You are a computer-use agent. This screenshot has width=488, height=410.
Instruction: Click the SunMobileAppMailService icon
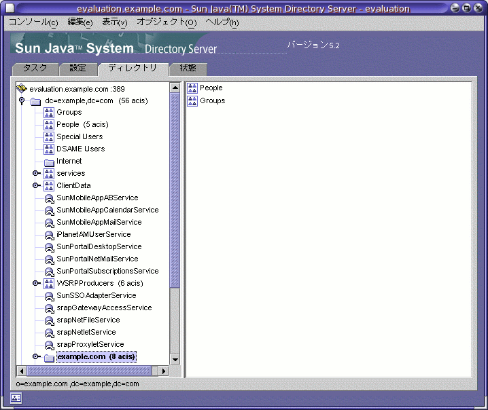click(49, 223)
